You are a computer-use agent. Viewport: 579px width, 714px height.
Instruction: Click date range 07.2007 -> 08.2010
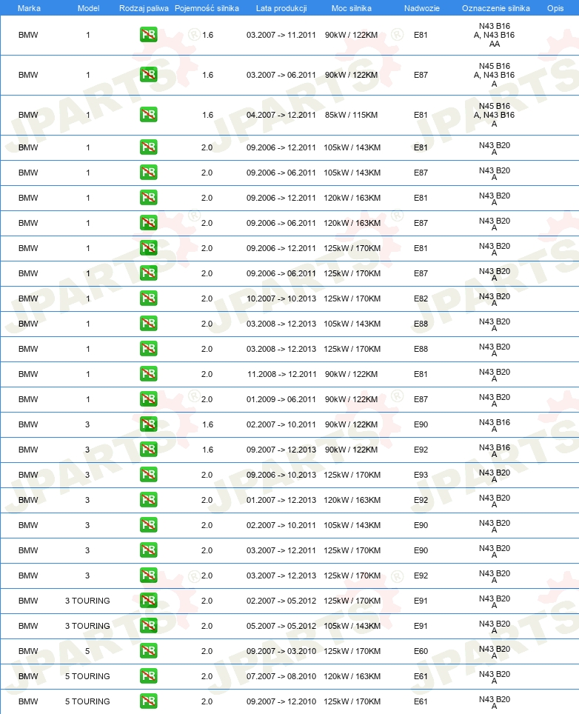[x=281, y=676]
